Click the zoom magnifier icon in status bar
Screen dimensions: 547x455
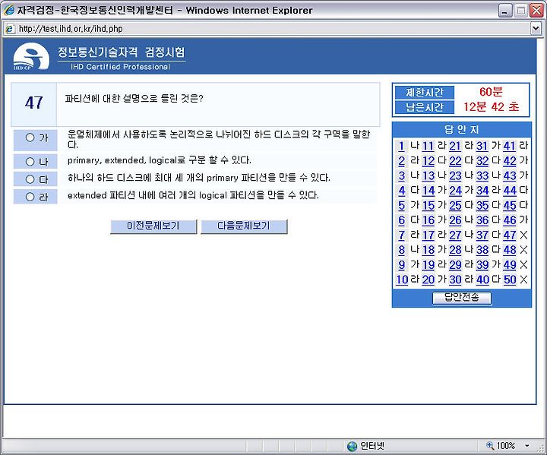[490, 445]
